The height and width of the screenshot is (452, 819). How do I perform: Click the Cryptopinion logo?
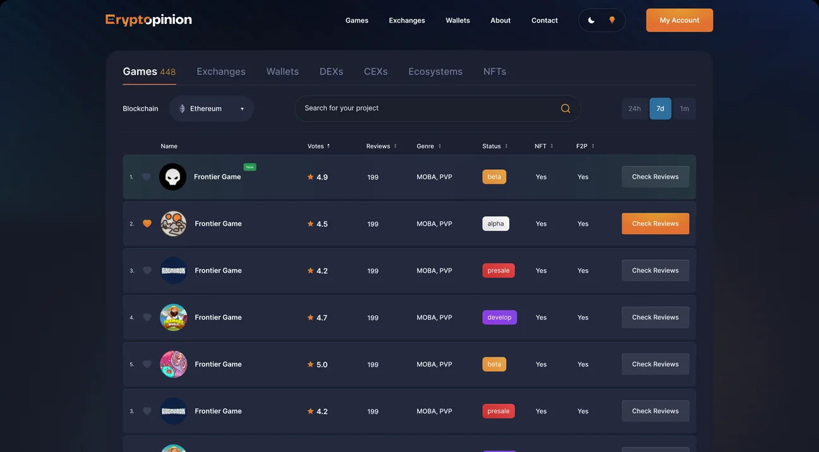point(149,20)
